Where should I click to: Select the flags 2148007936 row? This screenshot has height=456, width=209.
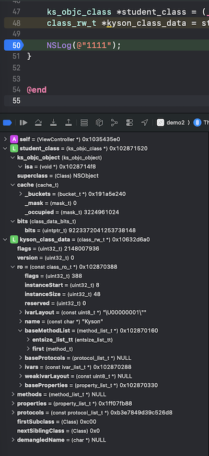click(58, 249)
